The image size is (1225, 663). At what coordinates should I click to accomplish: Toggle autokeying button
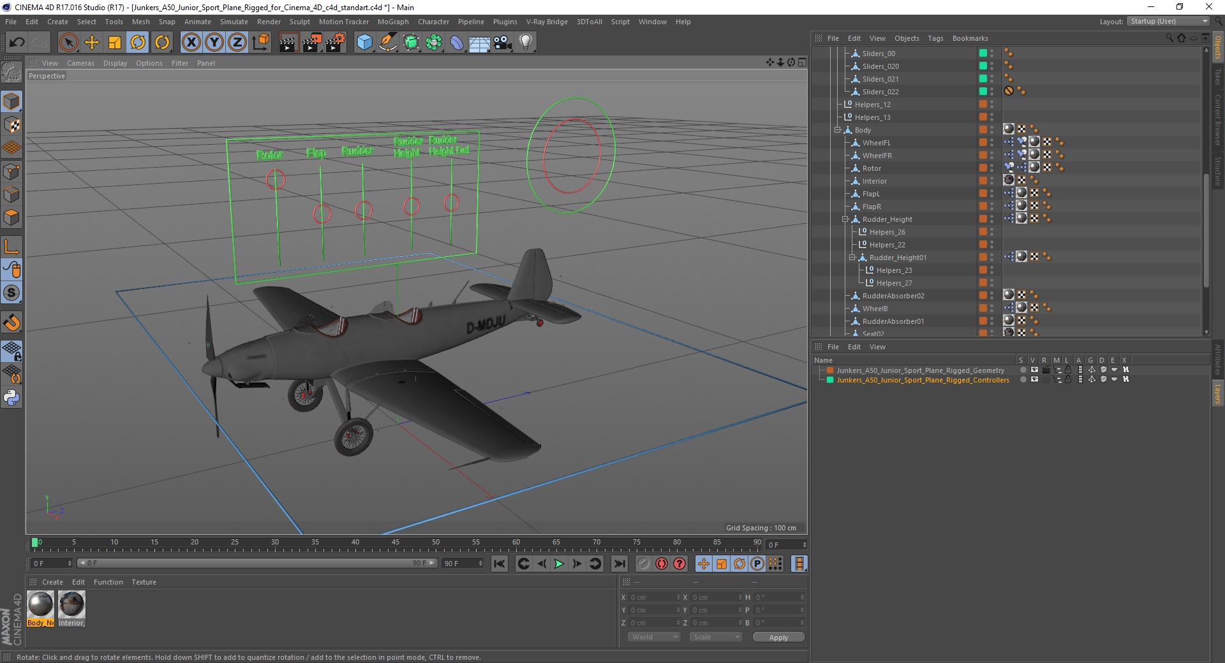point(662,564)
